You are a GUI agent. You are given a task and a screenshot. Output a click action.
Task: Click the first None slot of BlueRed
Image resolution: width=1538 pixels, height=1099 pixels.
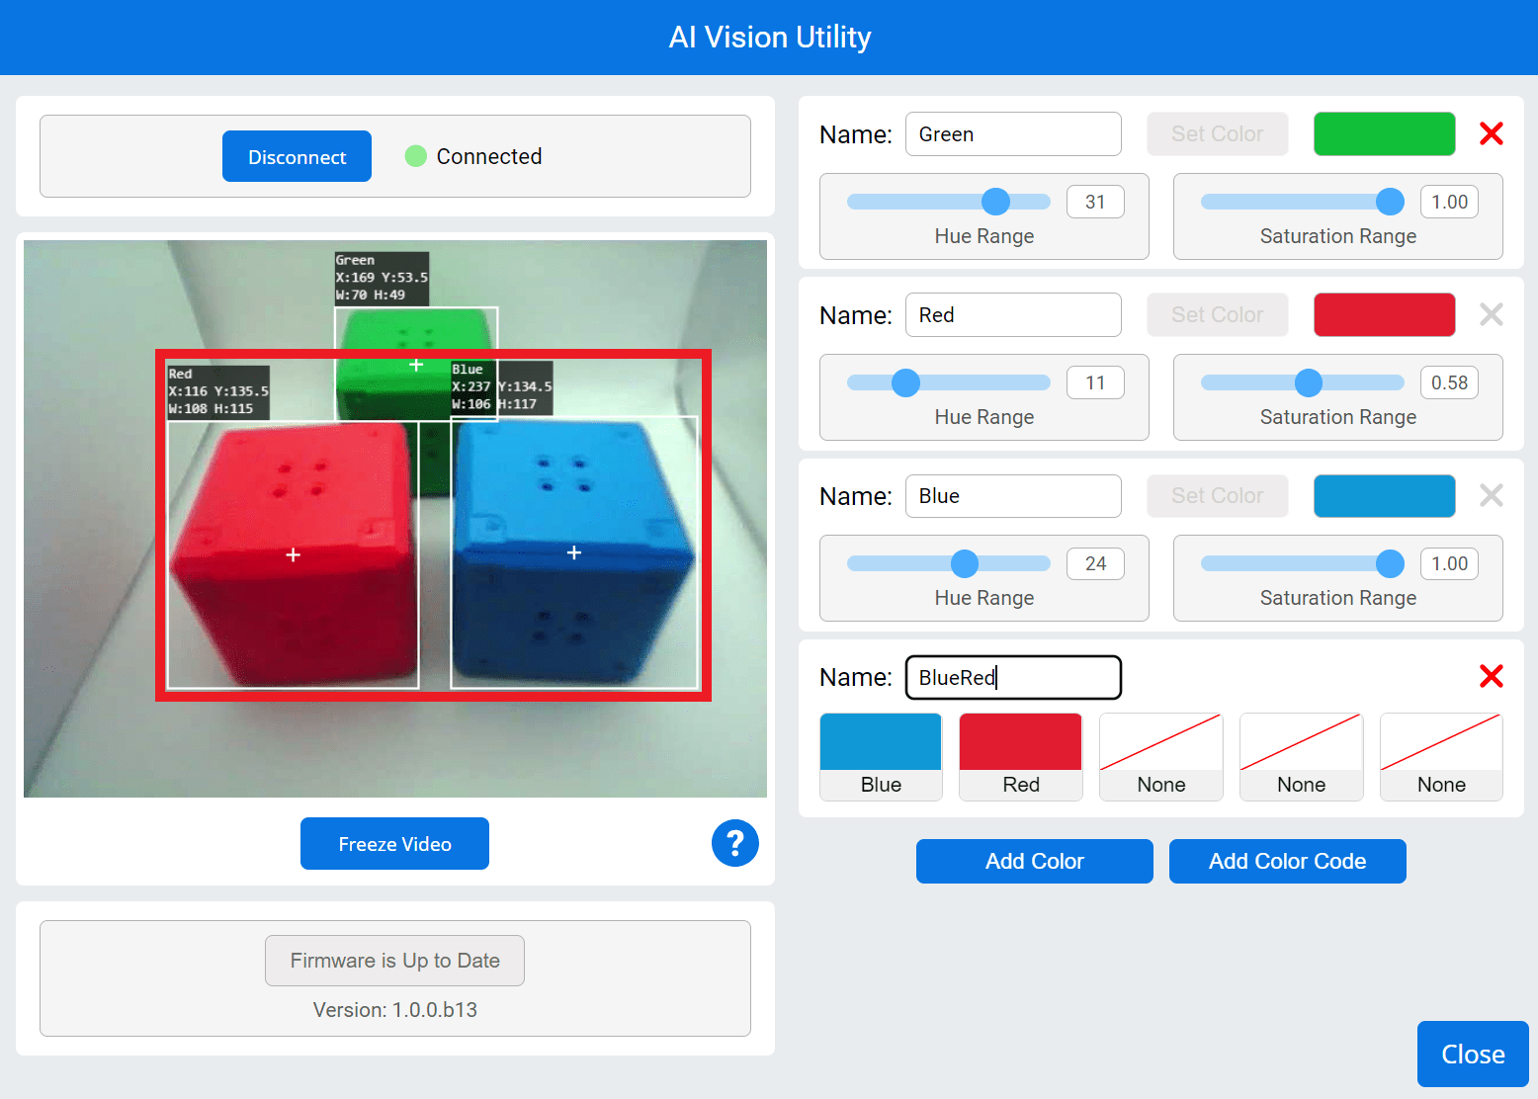[x=1160, y=756]
